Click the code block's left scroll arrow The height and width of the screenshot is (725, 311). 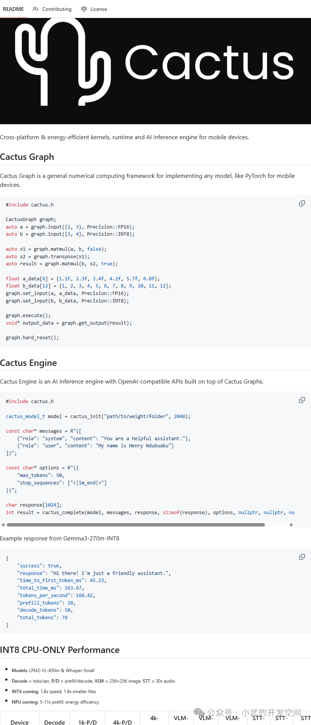point(3,525)
